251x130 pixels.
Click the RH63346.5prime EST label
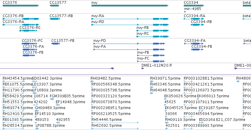[165, 84]
